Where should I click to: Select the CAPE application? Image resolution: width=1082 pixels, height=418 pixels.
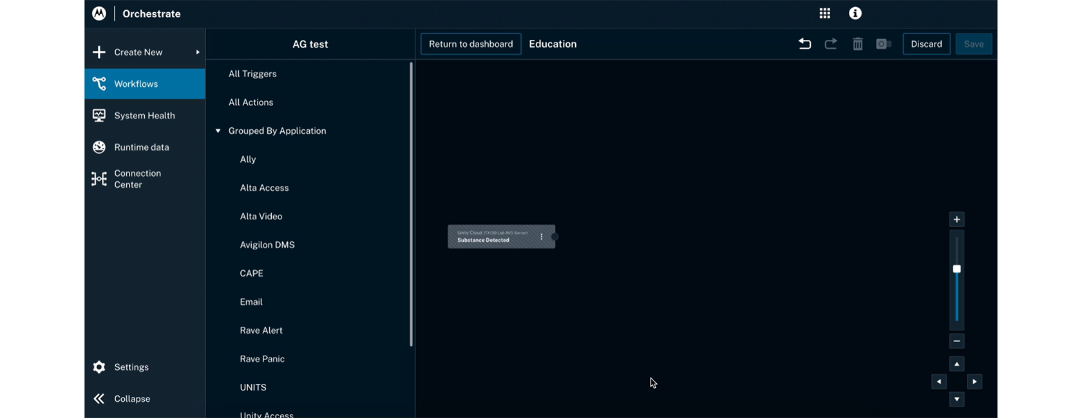[251, 273]
